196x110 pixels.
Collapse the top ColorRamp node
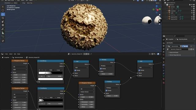pyautogui.click(x=39, y=61)
